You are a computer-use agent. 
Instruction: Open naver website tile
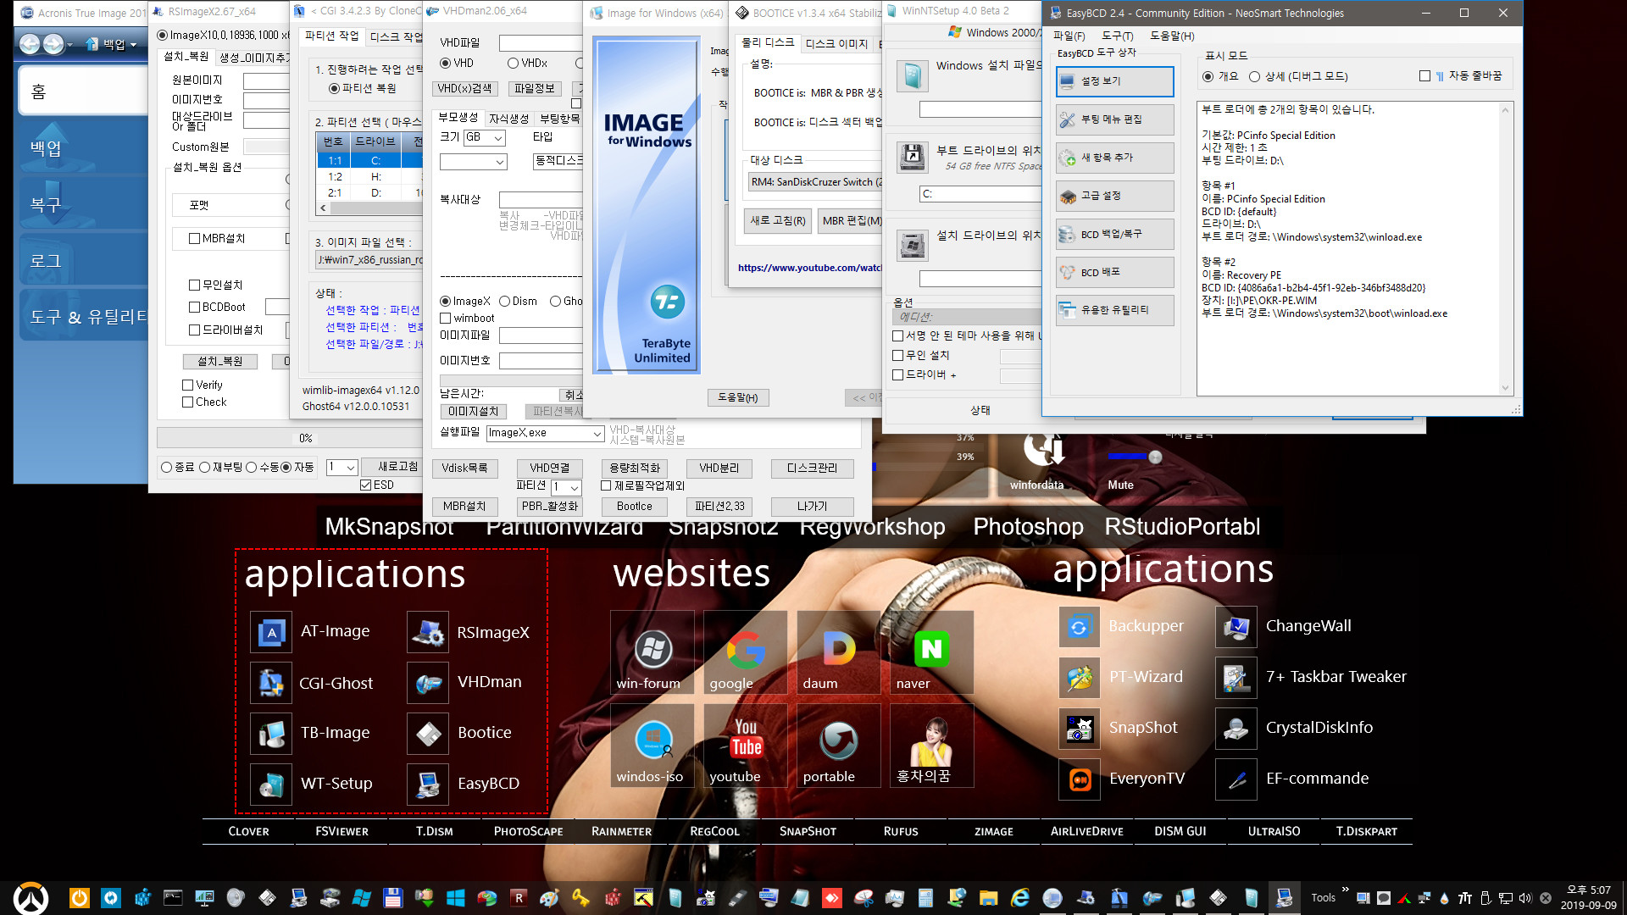click(x=932, y=652)
